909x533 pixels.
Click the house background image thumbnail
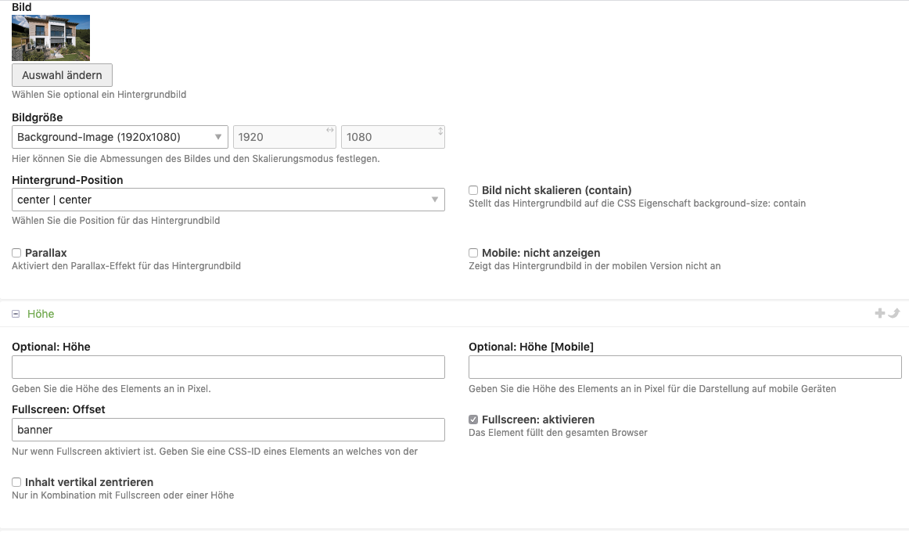coord(51,38)
